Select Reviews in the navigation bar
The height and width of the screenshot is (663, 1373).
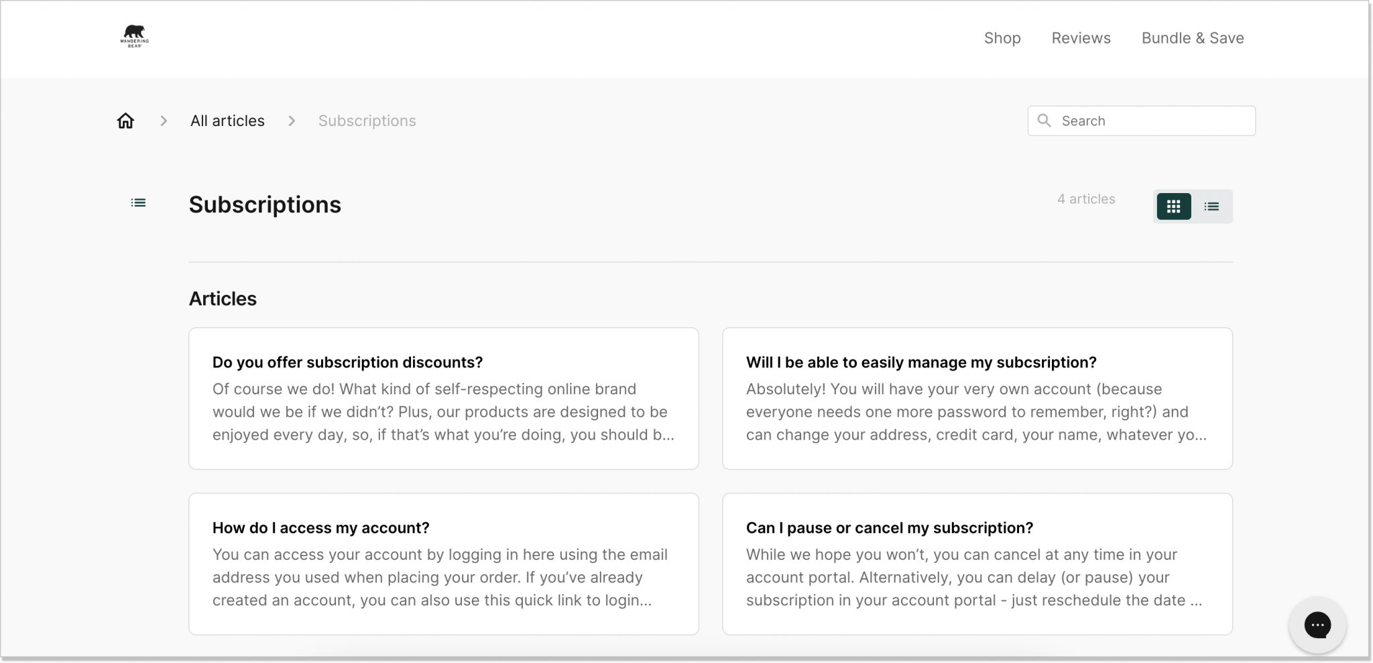[x=1081, y=38]
